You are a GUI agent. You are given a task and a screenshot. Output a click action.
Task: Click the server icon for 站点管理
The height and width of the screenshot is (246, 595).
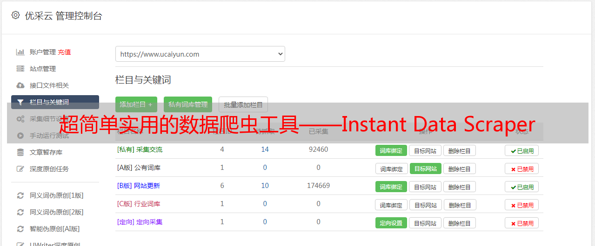[x=20, y=69]
